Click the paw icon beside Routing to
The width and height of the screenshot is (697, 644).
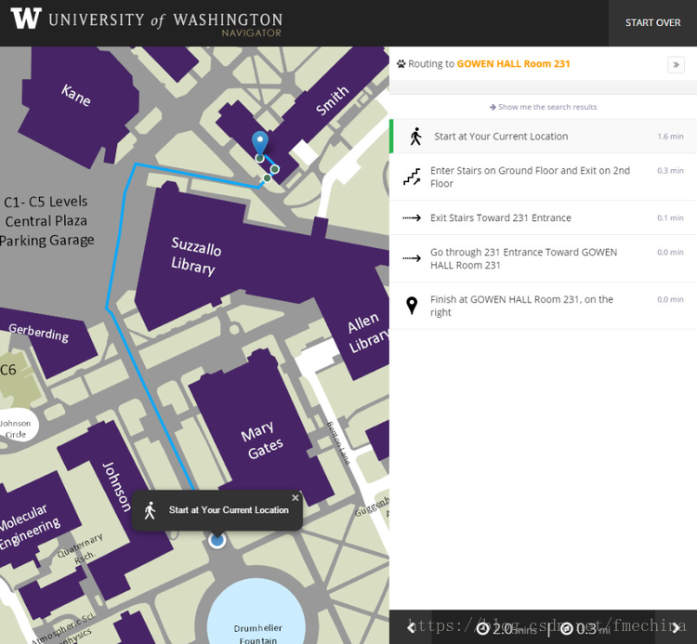click(401, 64)
